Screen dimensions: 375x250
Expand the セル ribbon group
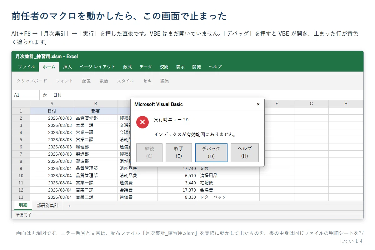click(147, 81)
